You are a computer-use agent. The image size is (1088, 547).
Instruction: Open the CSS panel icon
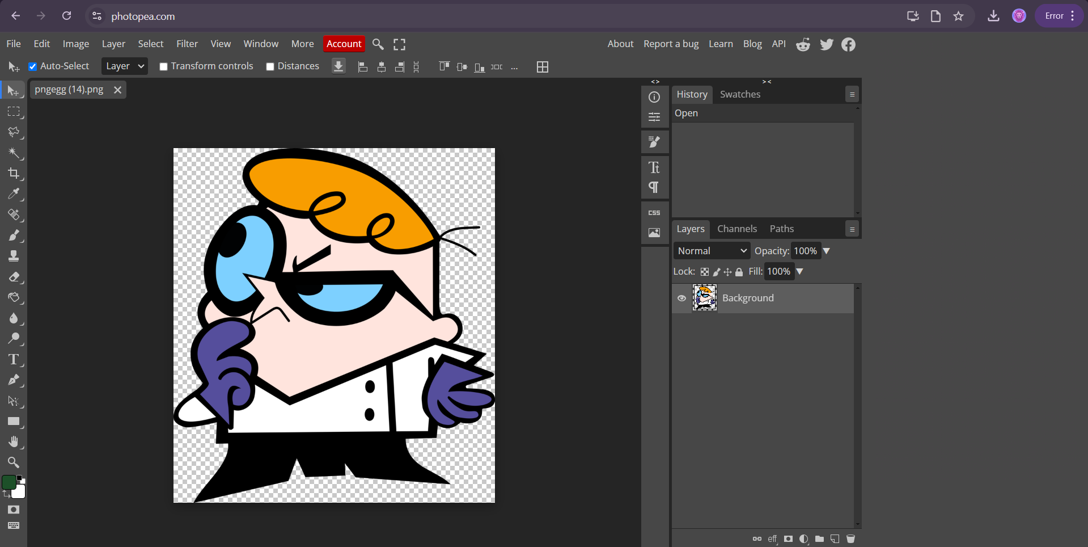click(654, 213)
